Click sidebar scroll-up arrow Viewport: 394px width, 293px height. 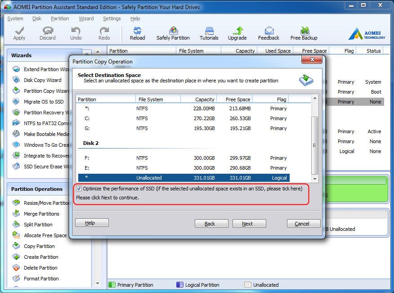(98, 52)
